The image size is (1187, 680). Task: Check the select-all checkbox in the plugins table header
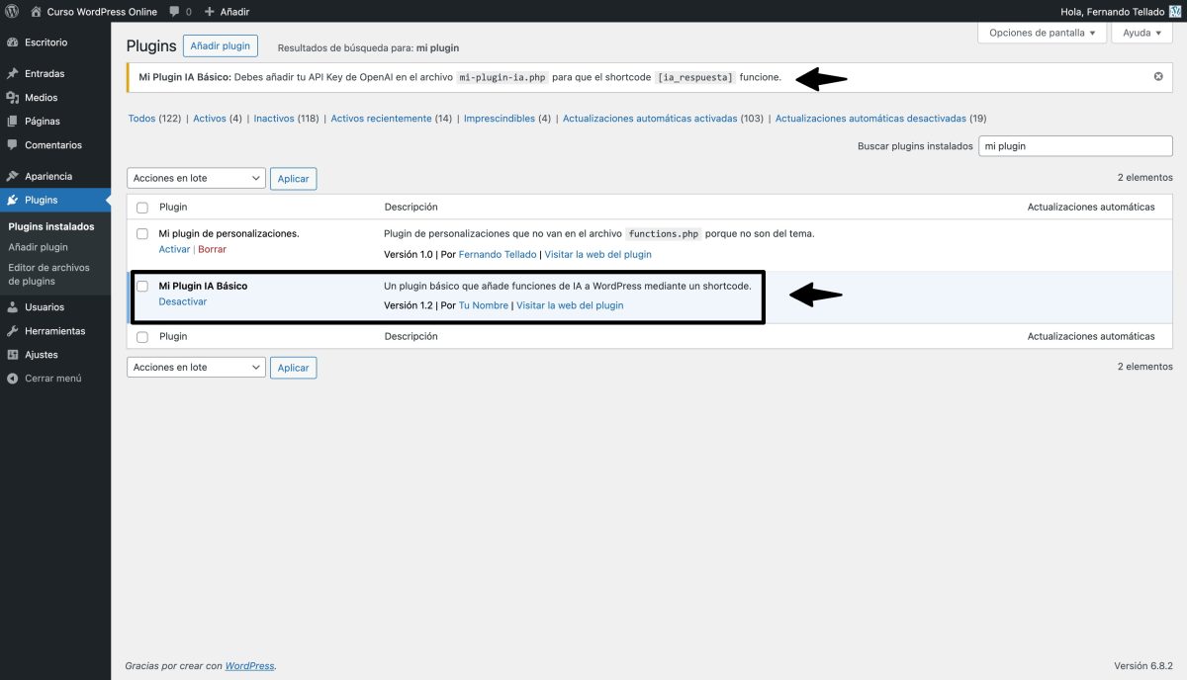coord(142,207)
